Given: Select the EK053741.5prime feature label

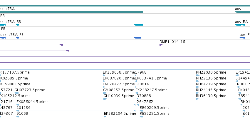Looking at the screenshot, I should 151,78.
